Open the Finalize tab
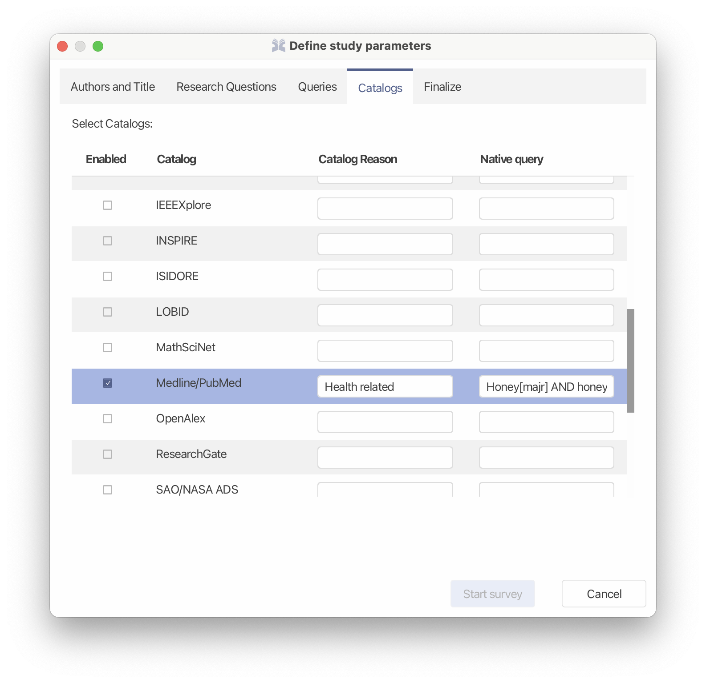706x683 pixels. coord(442,87)
